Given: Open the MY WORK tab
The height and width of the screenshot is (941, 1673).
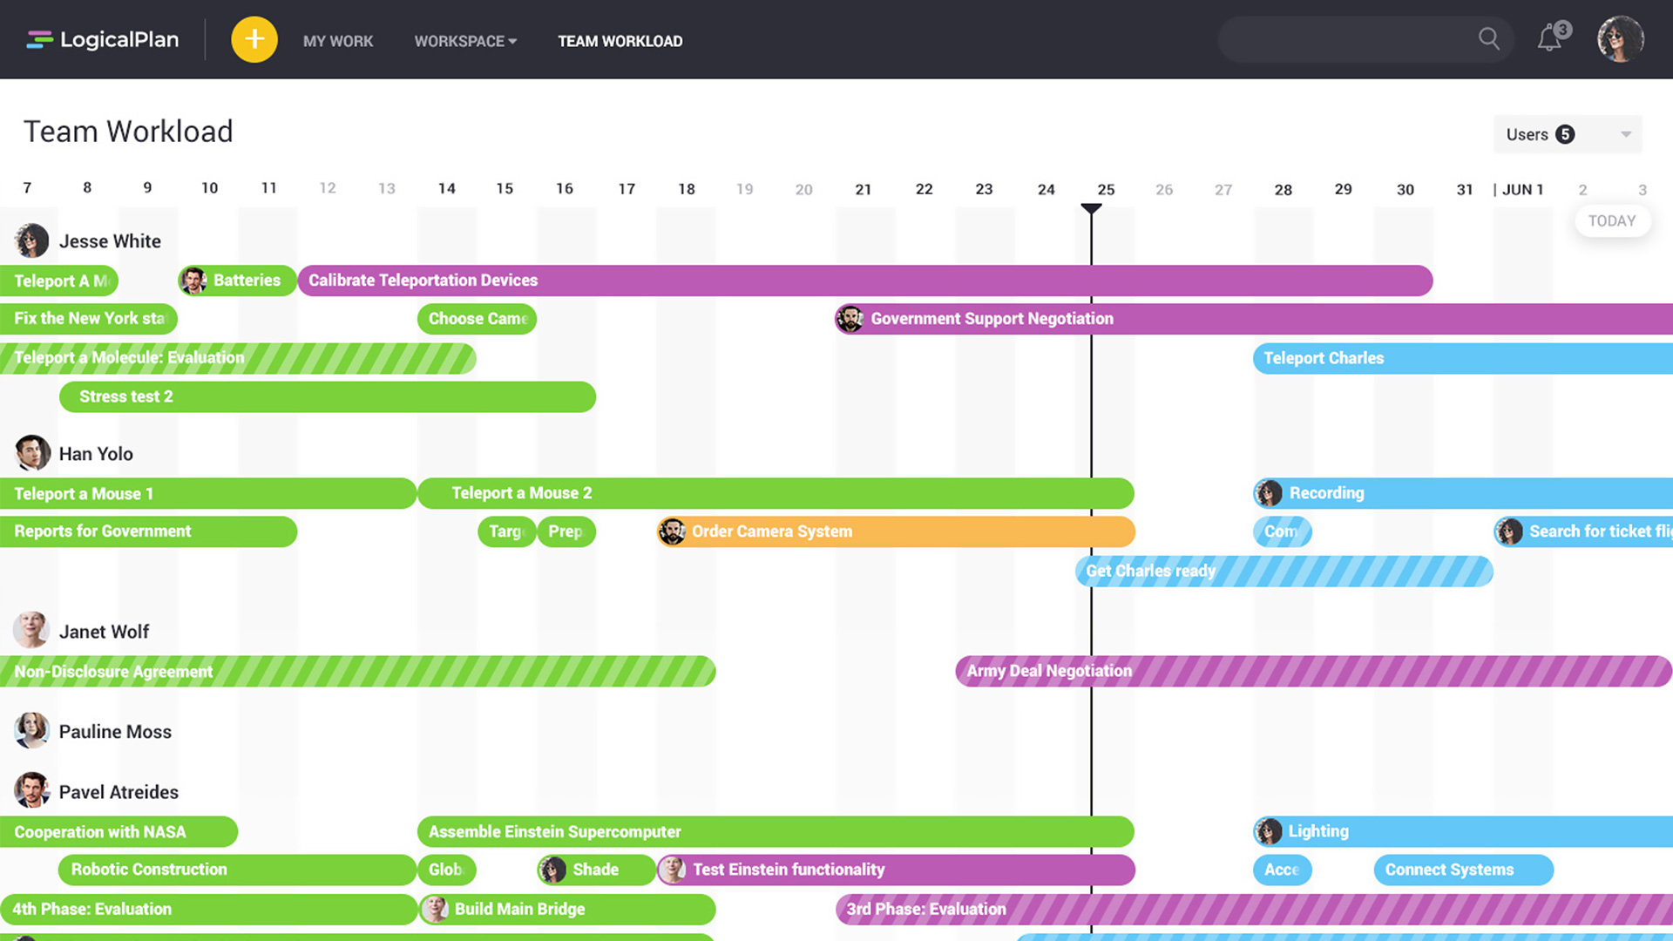Looking at the screenshot, I should tap(338, 41).
